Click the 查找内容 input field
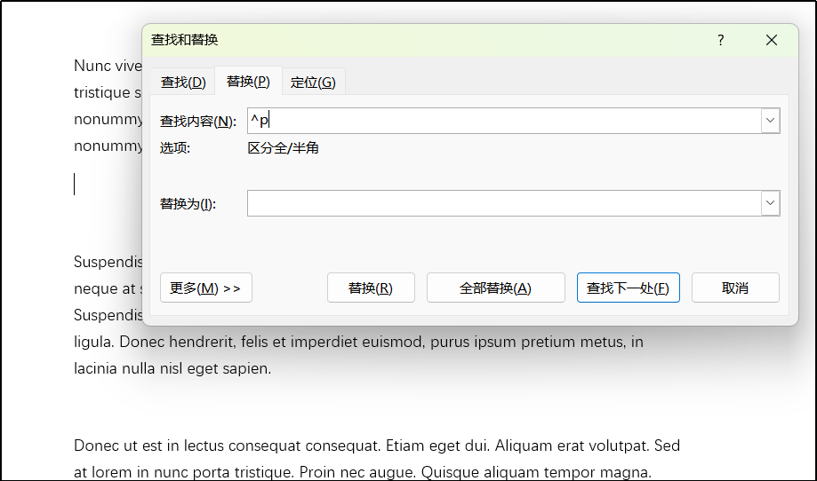The width and height of the screenshot is (817, 481). (x=504, y=121)
